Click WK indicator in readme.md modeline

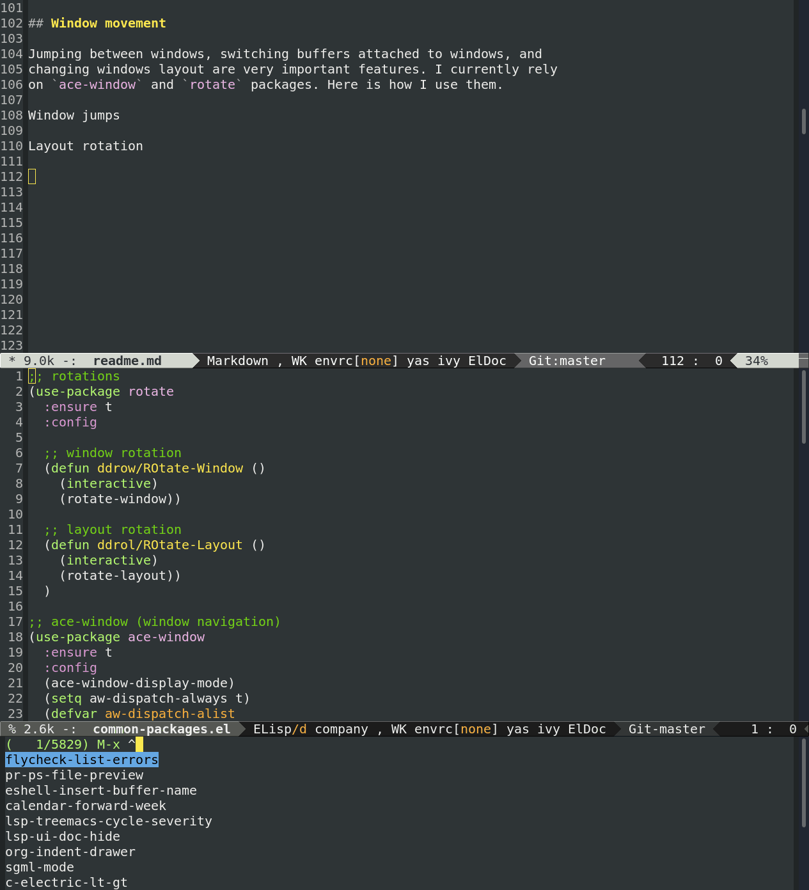pos(299,361)
